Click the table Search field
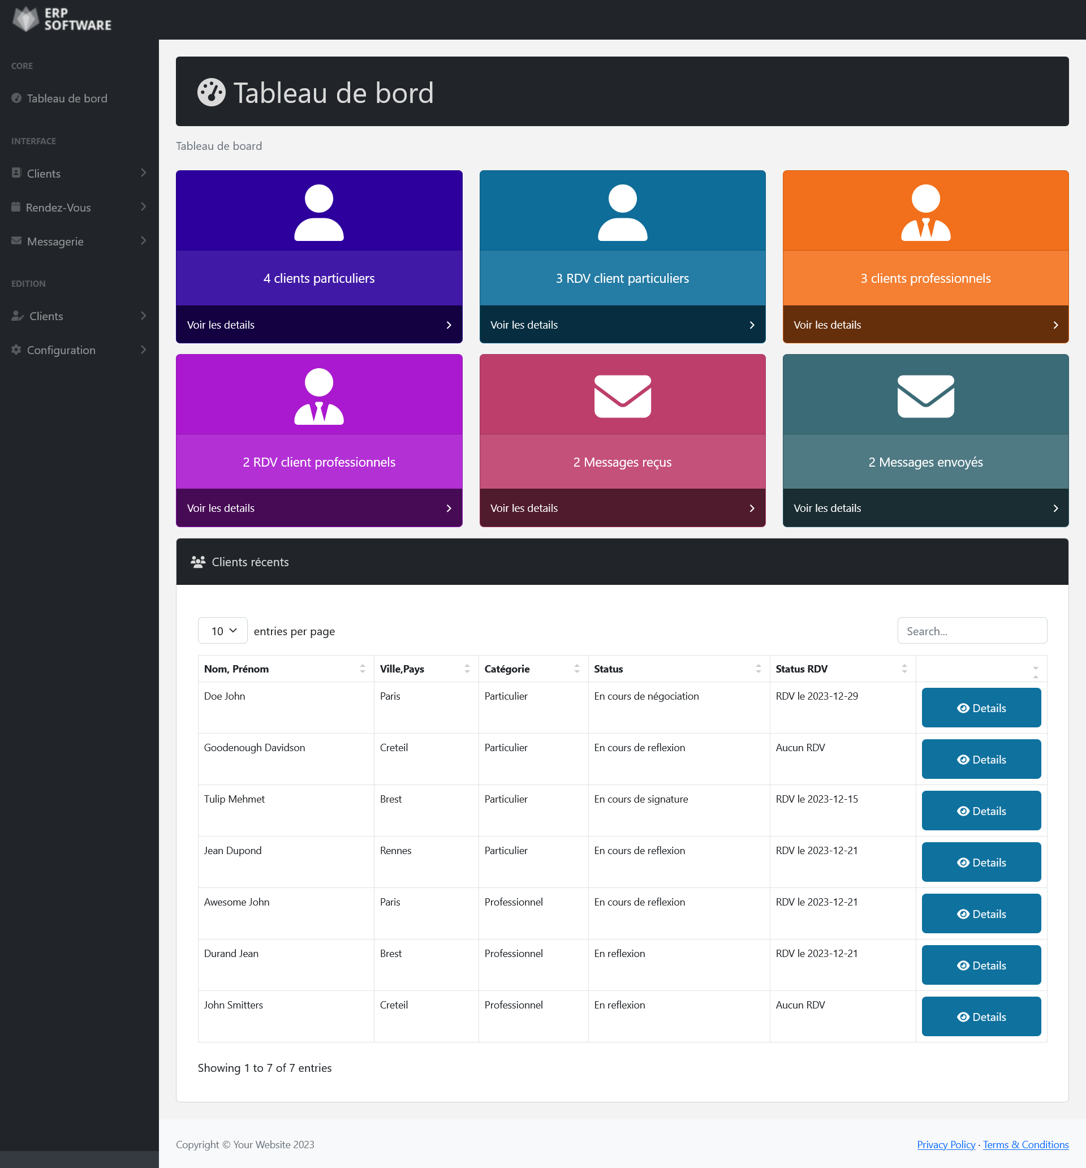This screenshot has width=1086, height=1168. (971, 631)
